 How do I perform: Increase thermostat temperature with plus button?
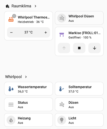[46, 33]
